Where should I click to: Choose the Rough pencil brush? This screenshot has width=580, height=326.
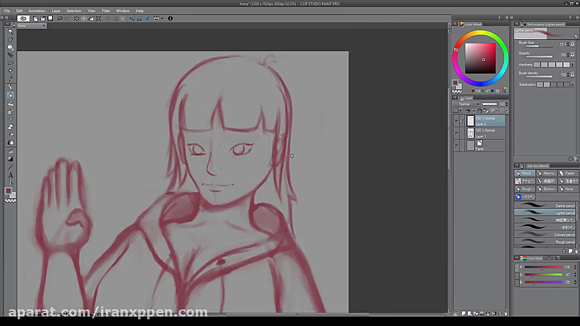[x=546, y=242]
